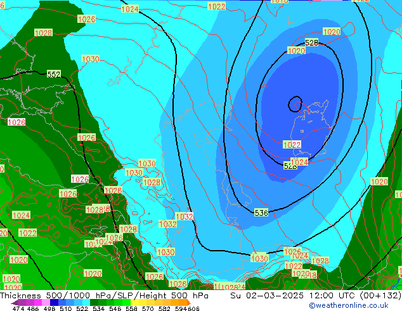Click the legend value 558
The height and width of the screenshot is (311, 402).
click(131, 308)
